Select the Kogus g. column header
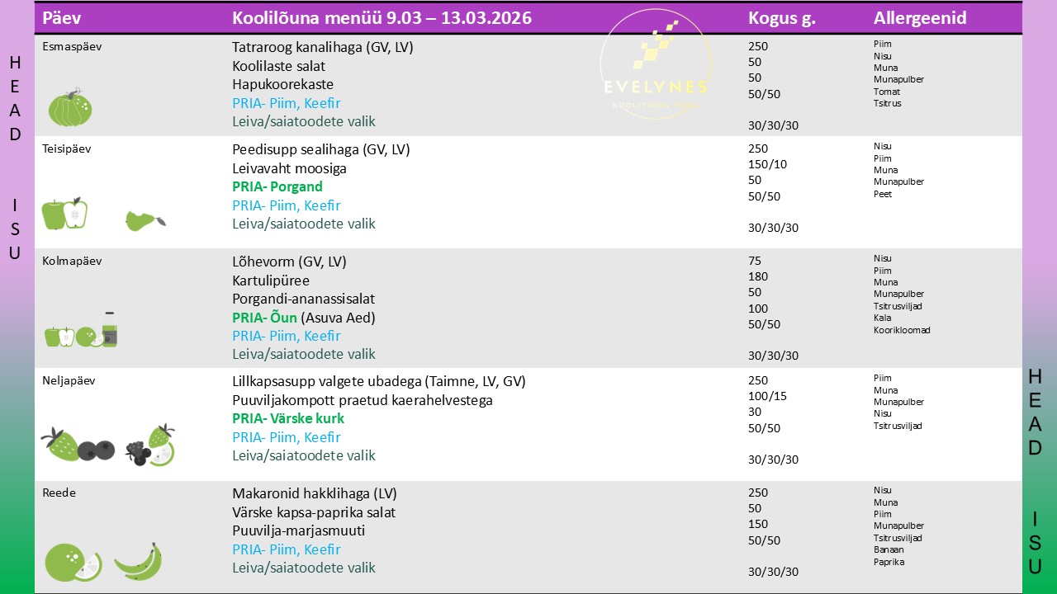This screenshot has height=594, width=1057. tap(781, 18)
